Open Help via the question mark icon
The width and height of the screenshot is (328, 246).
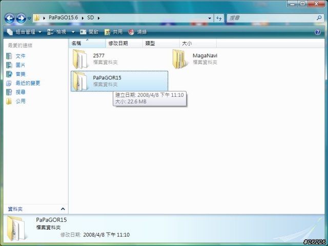click(318, 32)
